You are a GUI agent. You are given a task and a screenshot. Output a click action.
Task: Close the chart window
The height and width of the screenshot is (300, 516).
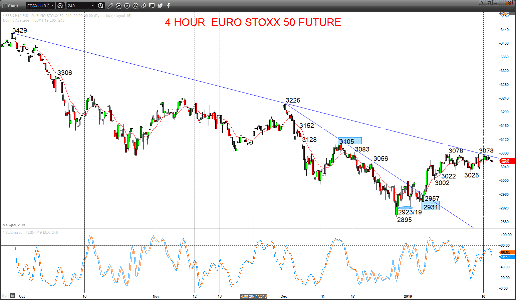click(509, 3)
